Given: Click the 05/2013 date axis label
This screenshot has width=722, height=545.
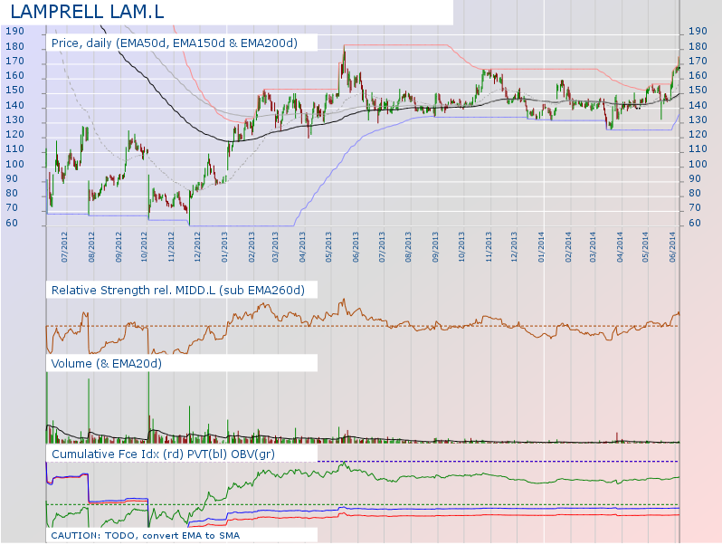Looking at the screenshot, I should tap(328, 247).
